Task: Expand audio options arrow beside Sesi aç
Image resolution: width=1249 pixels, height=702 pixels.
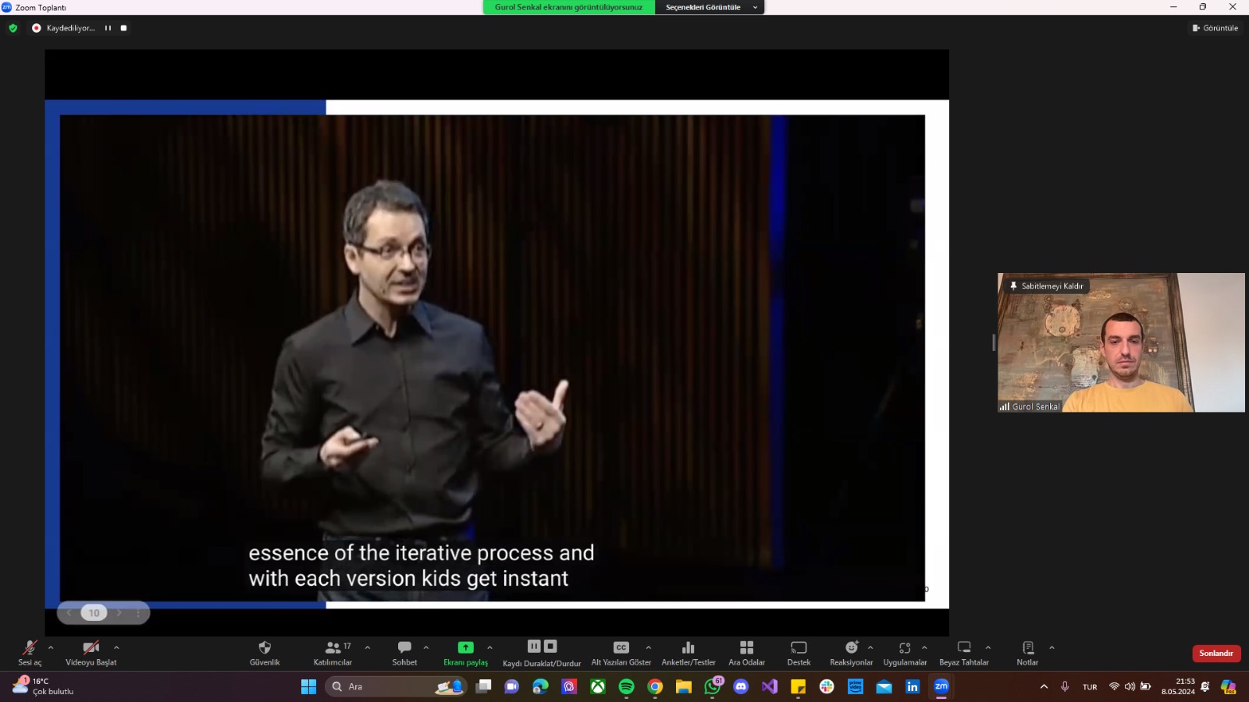Action: click(51, 647)
